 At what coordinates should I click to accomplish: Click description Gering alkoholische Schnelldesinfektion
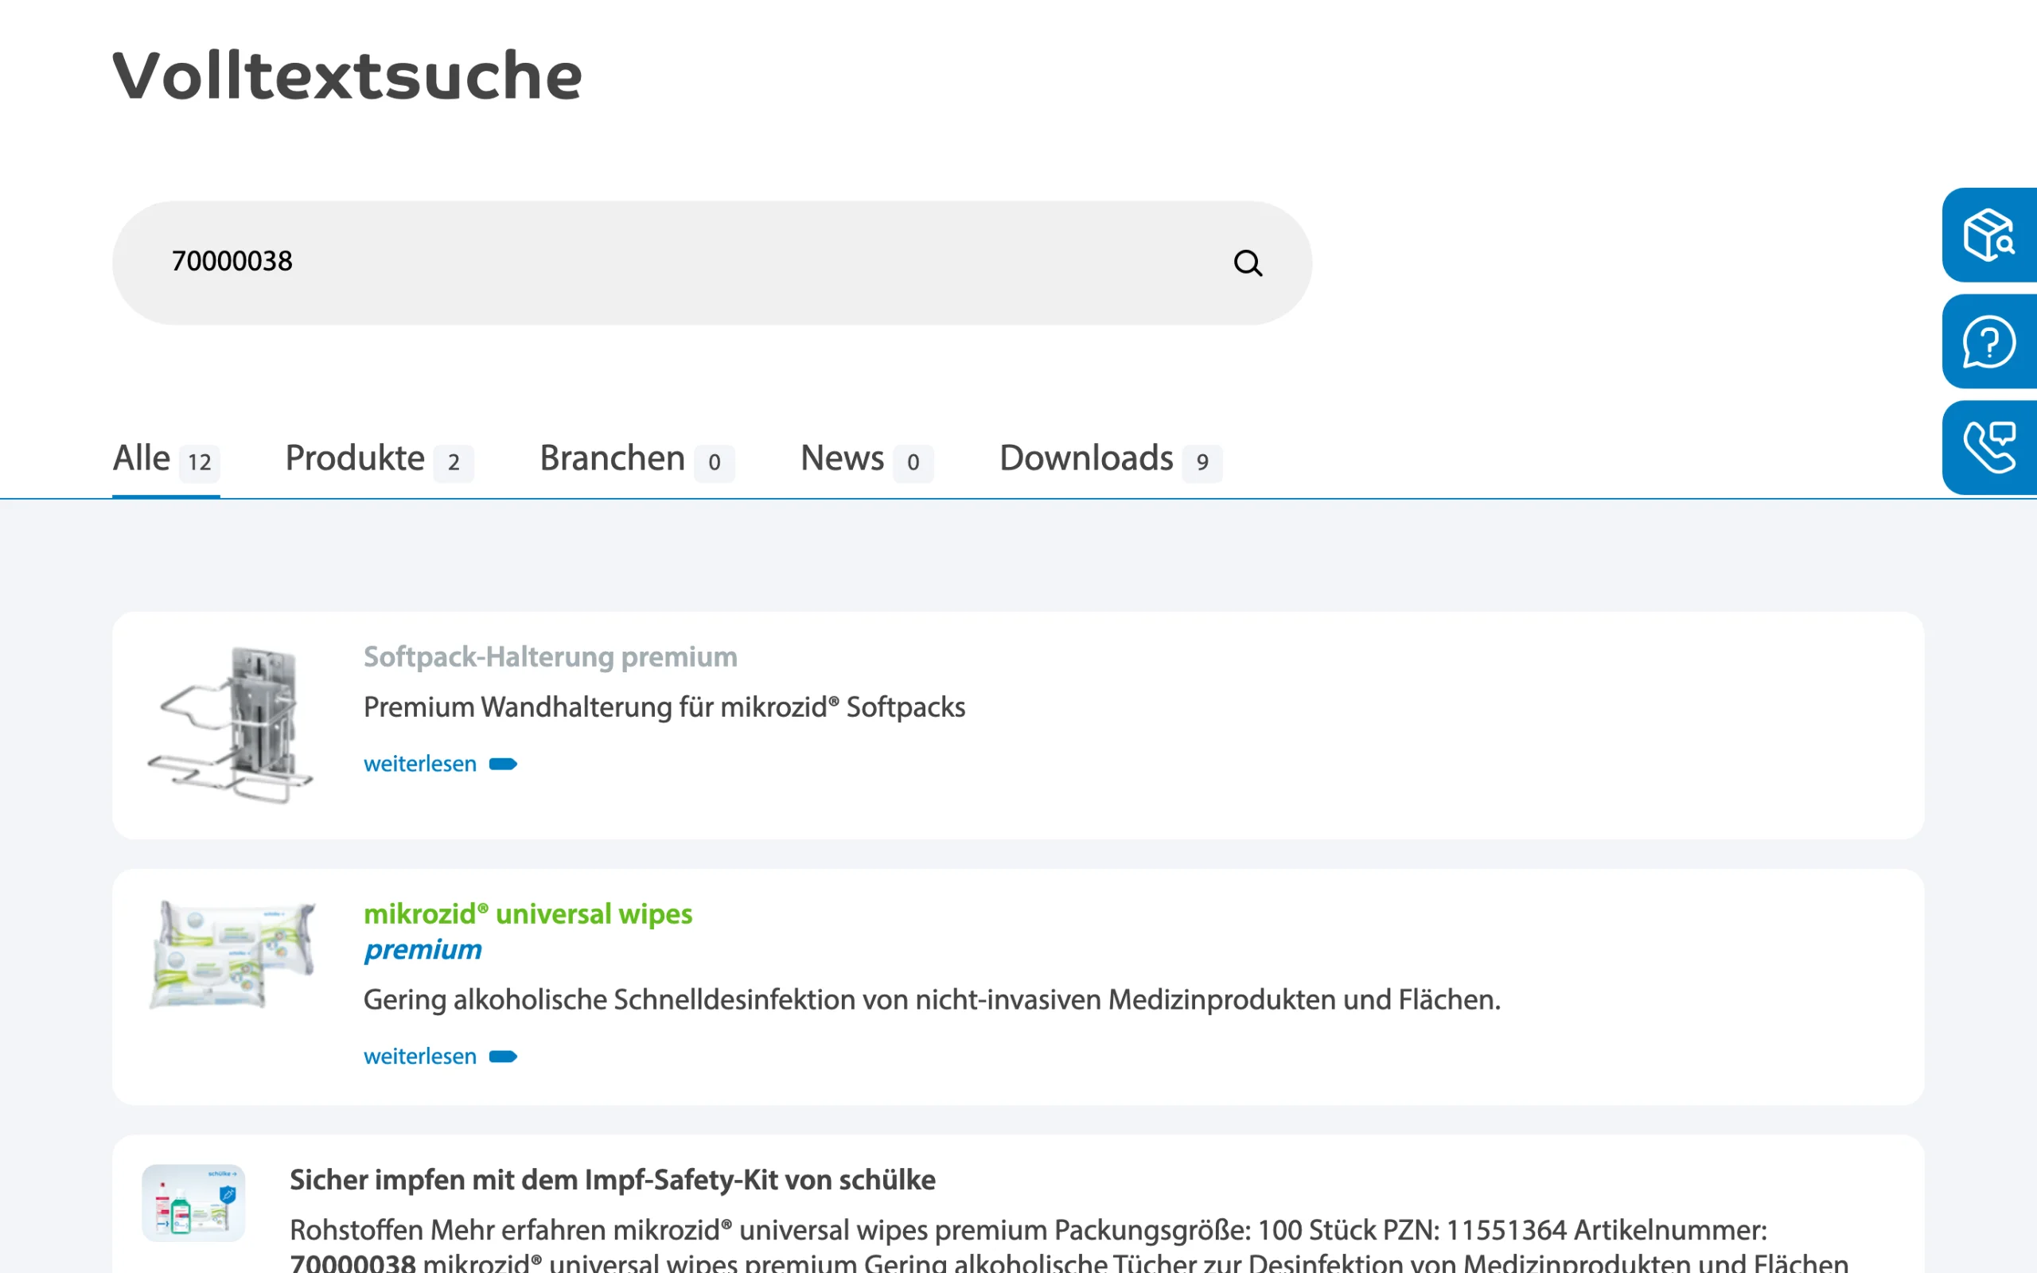point(932,999)
